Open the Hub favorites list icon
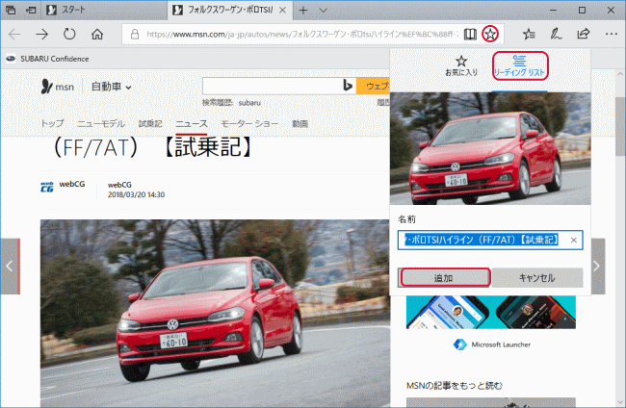The height and width of the screenshot is (408, 626). (x=529, y=35)
